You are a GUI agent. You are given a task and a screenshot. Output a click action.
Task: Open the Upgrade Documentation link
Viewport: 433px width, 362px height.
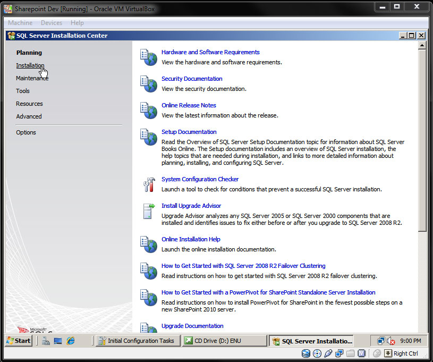(x=192, y=326)
